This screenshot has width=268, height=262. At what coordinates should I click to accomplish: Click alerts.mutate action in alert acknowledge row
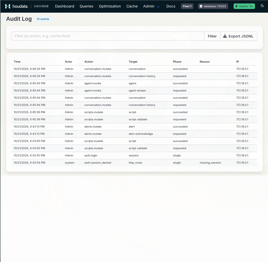coord(93,134)
